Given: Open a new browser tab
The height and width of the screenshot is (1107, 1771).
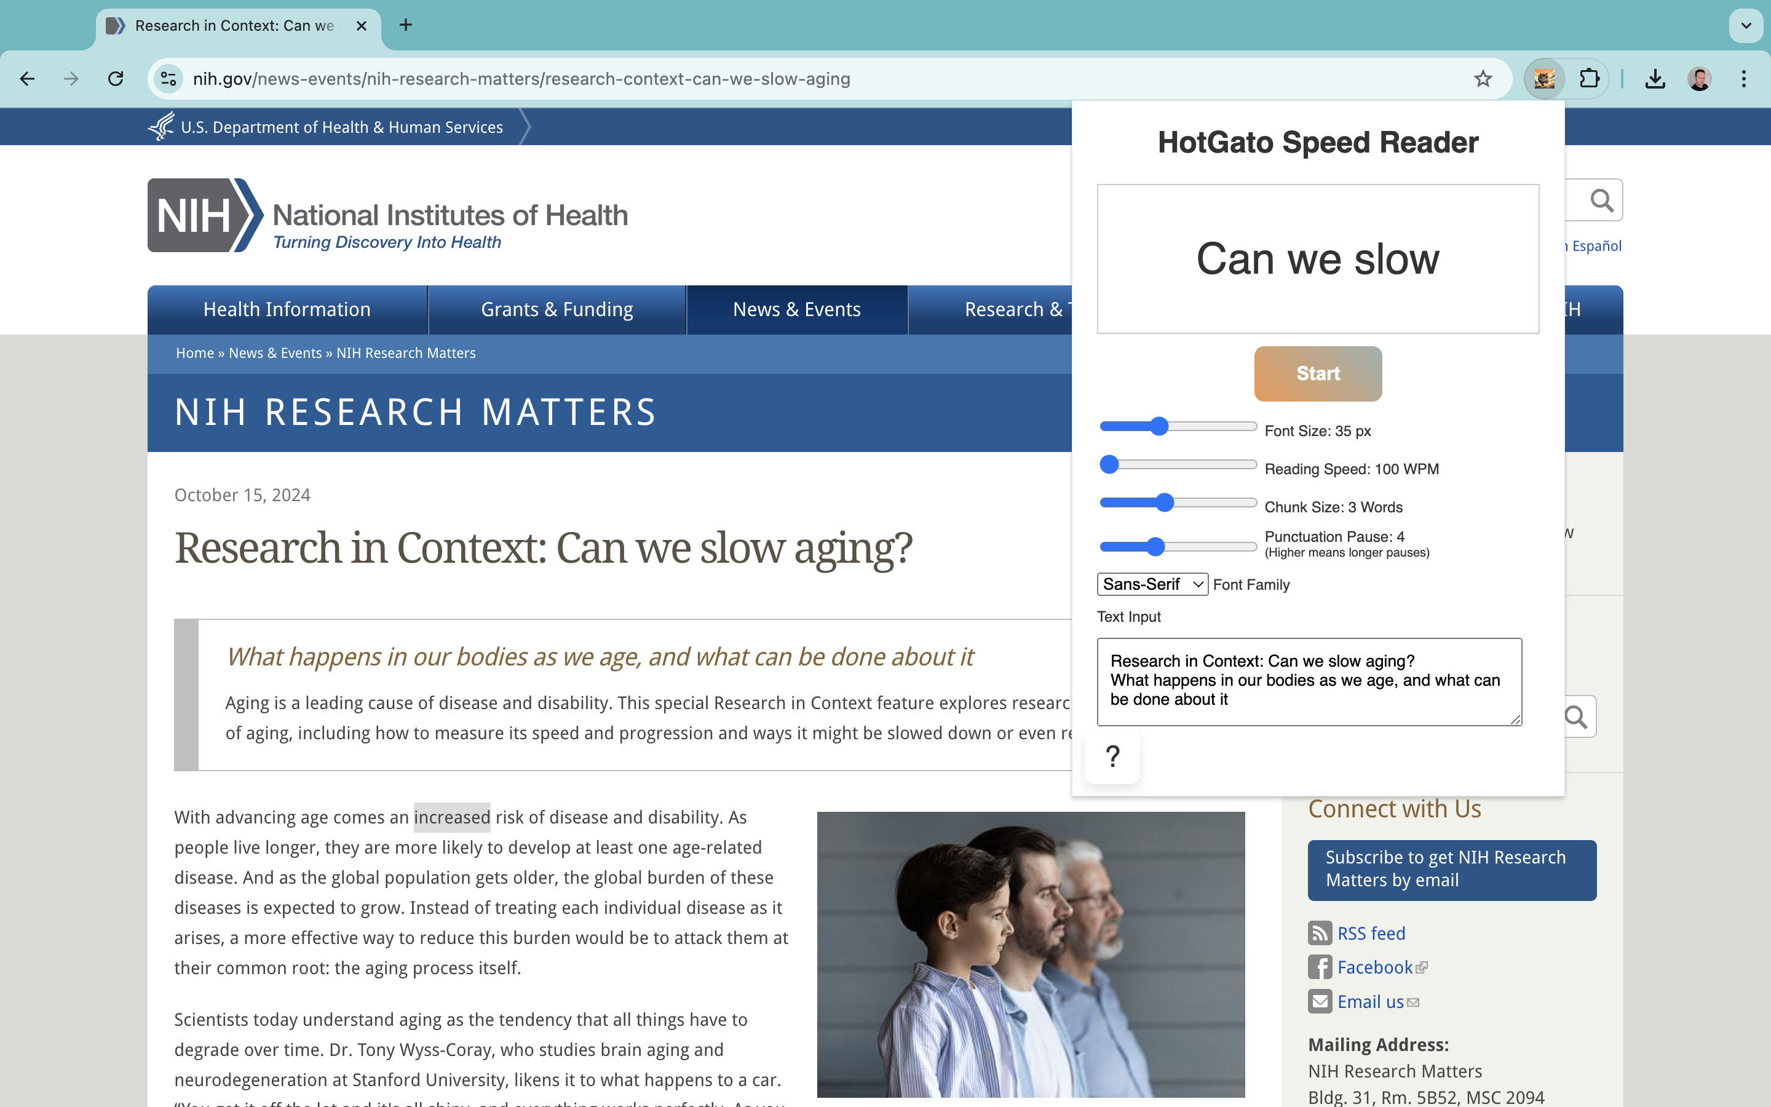Looking at the screenshot, I should click(406, 25).
